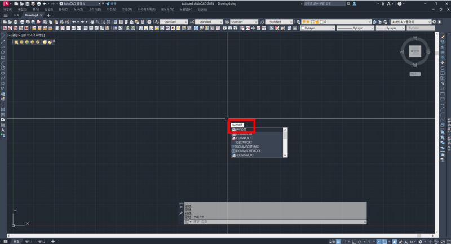Click the Open folder icon in the quick access bar

coord(21,4)
